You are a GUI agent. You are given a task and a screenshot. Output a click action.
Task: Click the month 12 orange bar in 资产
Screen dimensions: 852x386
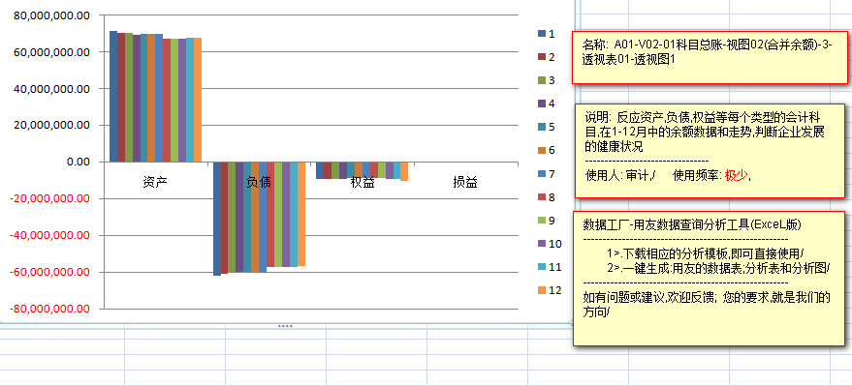pos(198,100)
